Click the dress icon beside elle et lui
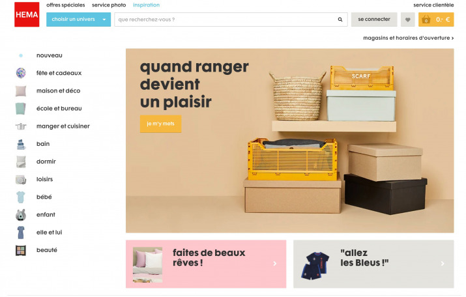The height and width of the screenshot is (297, 466). [21, 233]
